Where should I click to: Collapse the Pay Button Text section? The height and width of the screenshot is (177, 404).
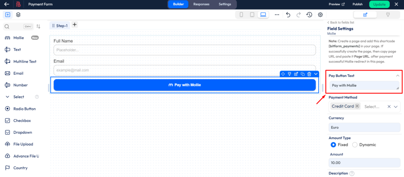pyautogui.click(x=398, y=76)
